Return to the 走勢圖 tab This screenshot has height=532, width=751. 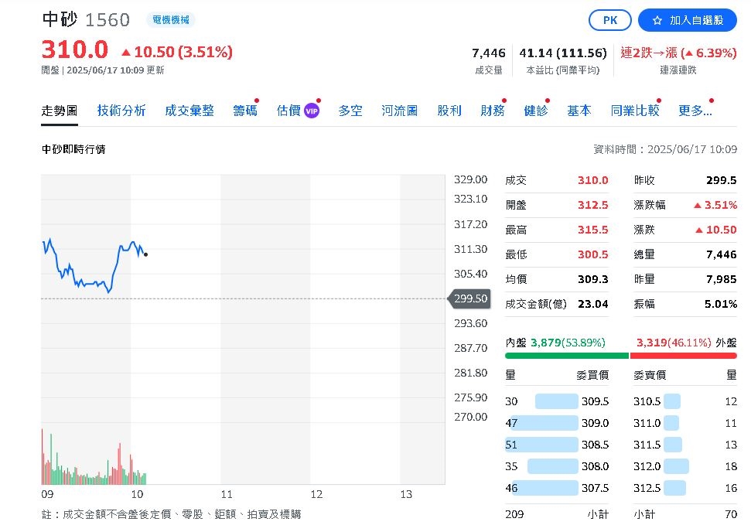[58, 111]
